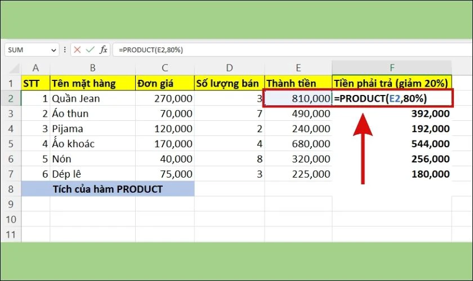Click quantity cell 8 for Nón
Image resolution: width=473 pixels, height=281 pixels.
click(229, 158)
